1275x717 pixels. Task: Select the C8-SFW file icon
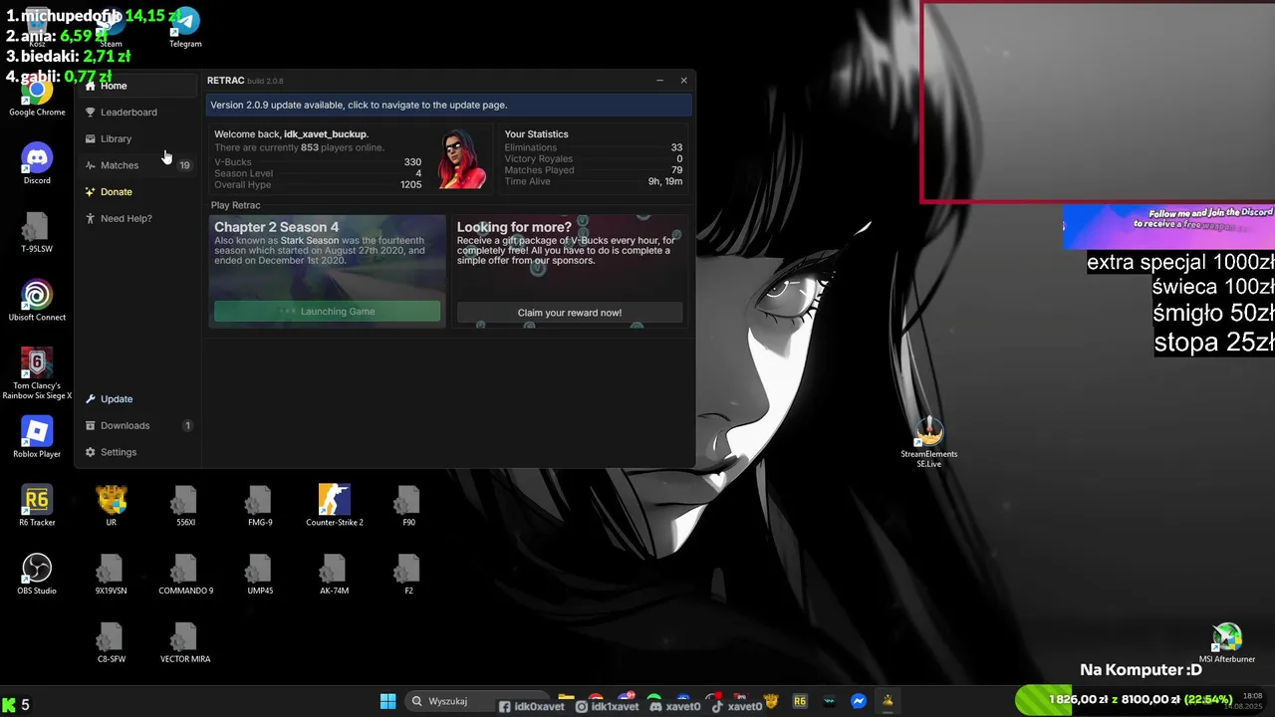click(111, 642)
